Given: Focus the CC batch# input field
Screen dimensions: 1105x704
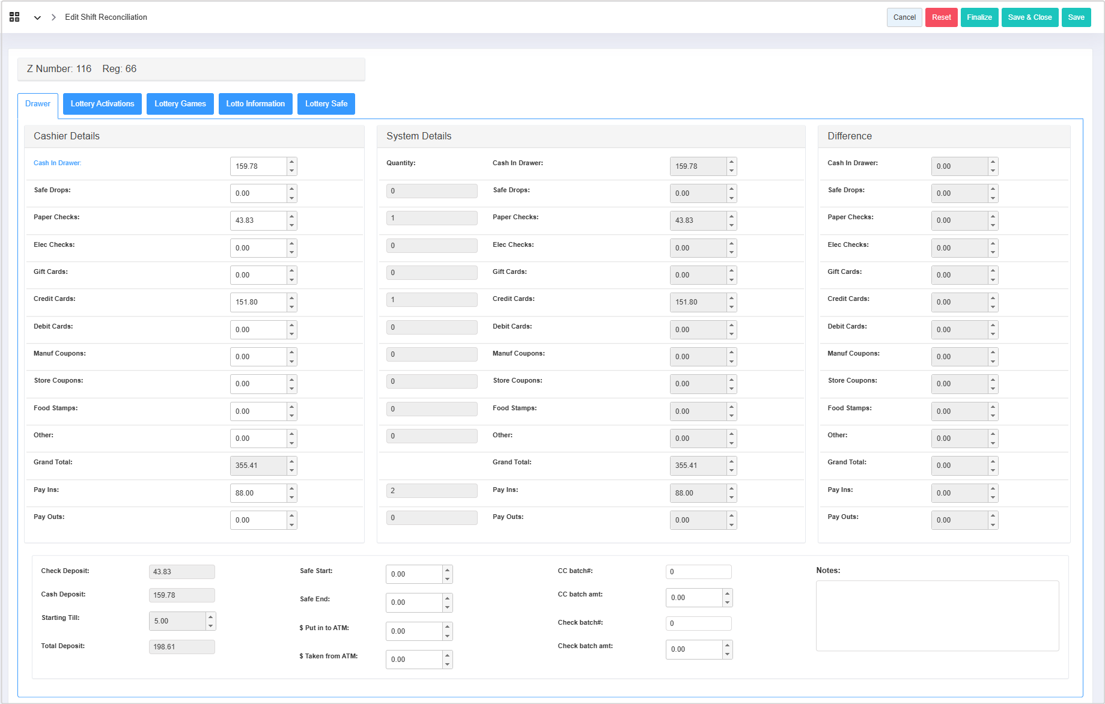Looking at the screenshot, I should point(698,572).
